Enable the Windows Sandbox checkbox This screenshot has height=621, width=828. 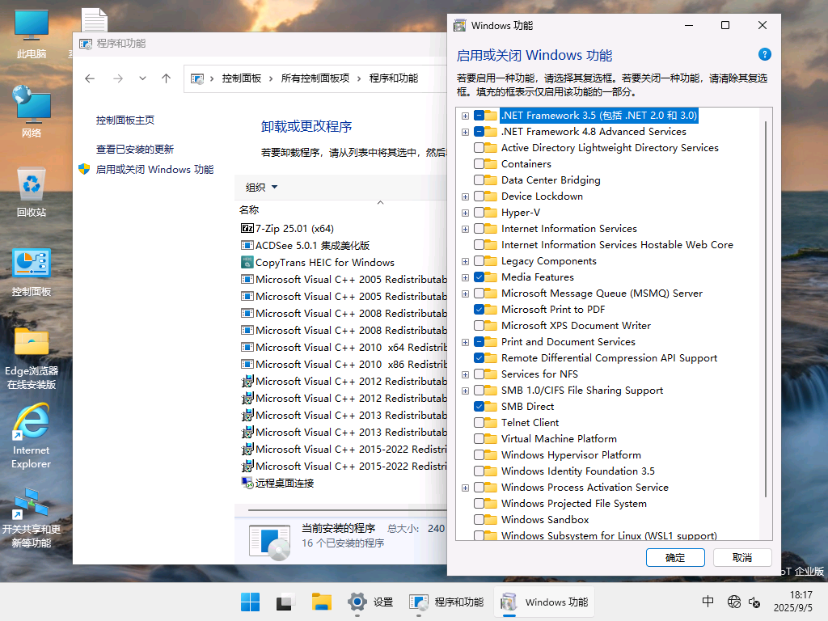click(479, 519)
